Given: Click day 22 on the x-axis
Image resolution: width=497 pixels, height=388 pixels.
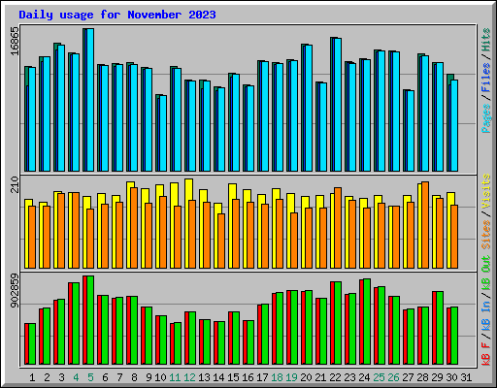Looking at the screenshot, I should 335,377.
